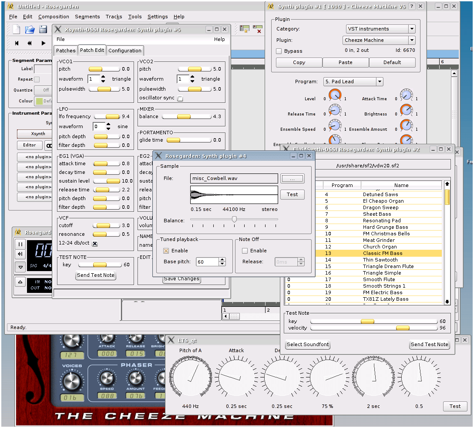Open the Program dropdown showing Pad Lead
The width and height of the screenshot is (474, 428).
click(x=353, y=82)
